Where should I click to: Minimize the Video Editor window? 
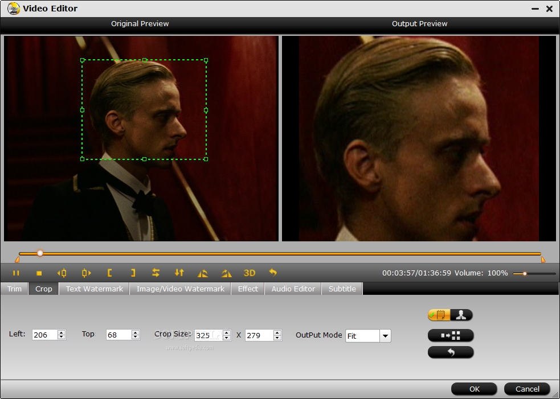(535, 9)
